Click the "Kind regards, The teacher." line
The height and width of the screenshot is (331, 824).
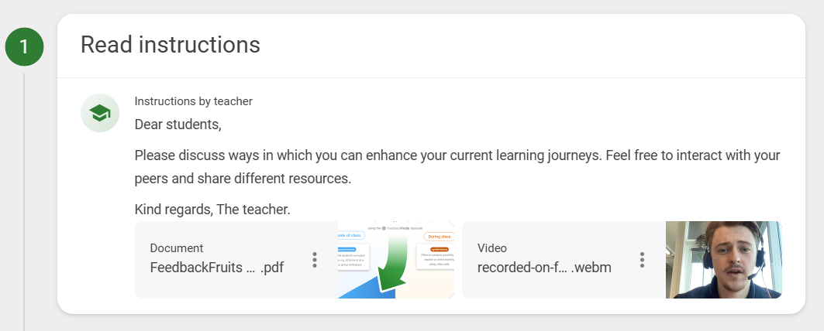(212, 209)
